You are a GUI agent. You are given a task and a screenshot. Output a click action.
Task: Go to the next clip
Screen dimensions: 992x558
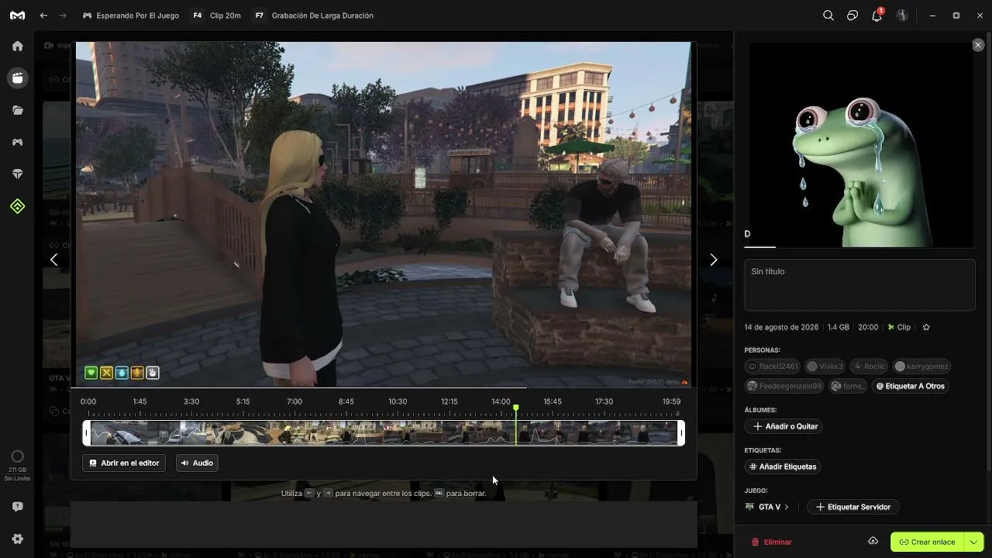pos(714,260)
